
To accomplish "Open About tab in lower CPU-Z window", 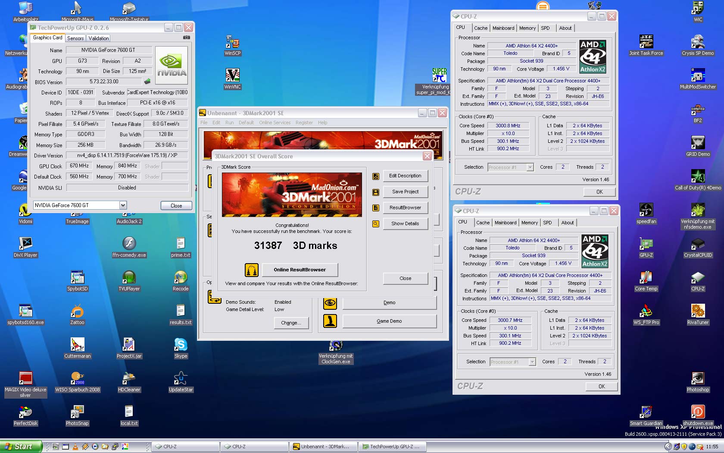I will 568,223.
